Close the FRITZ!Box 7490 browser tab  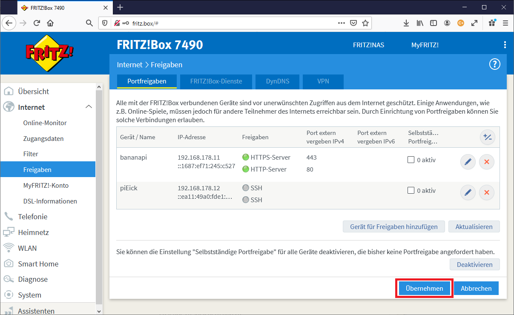106,8
